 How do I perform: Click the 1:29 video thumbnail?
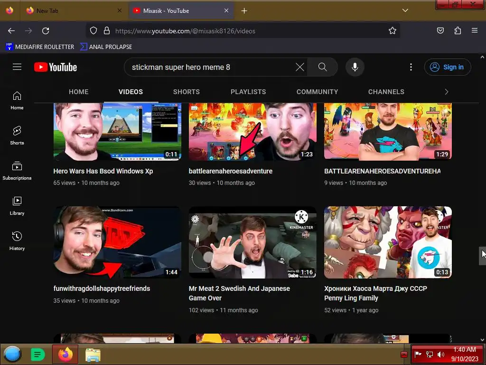tap(388, 132)
